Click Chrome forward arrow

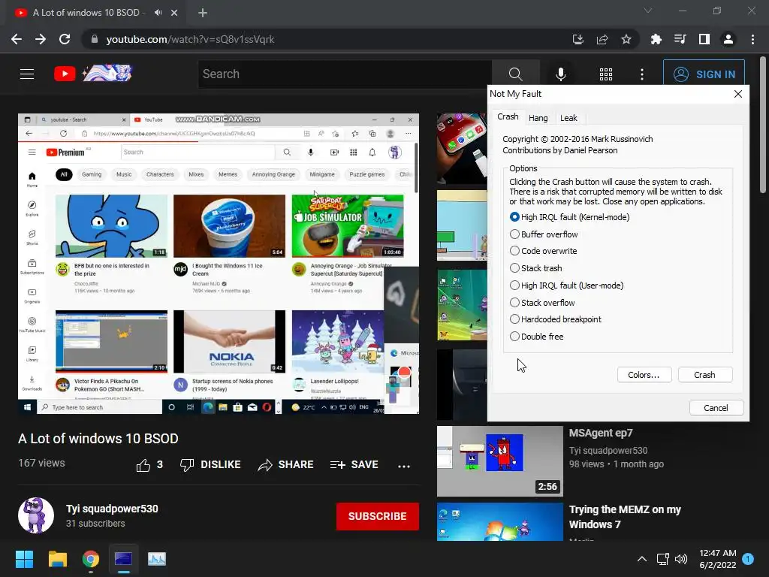point(41,39)
